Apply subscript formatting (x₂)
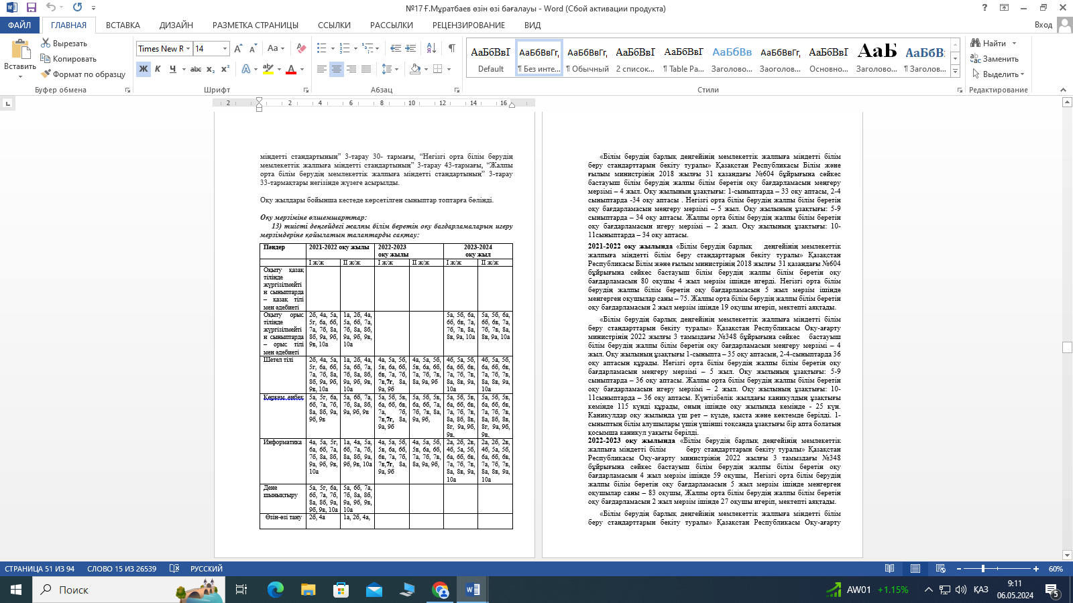 click(211, 69)
